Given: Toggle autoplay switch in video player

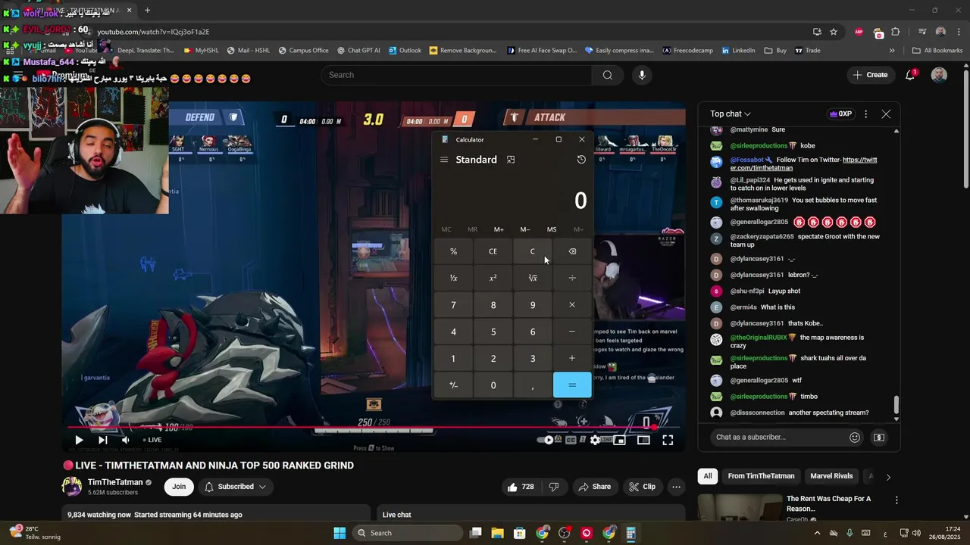Looking at the screenshot, I should point(546,440).
